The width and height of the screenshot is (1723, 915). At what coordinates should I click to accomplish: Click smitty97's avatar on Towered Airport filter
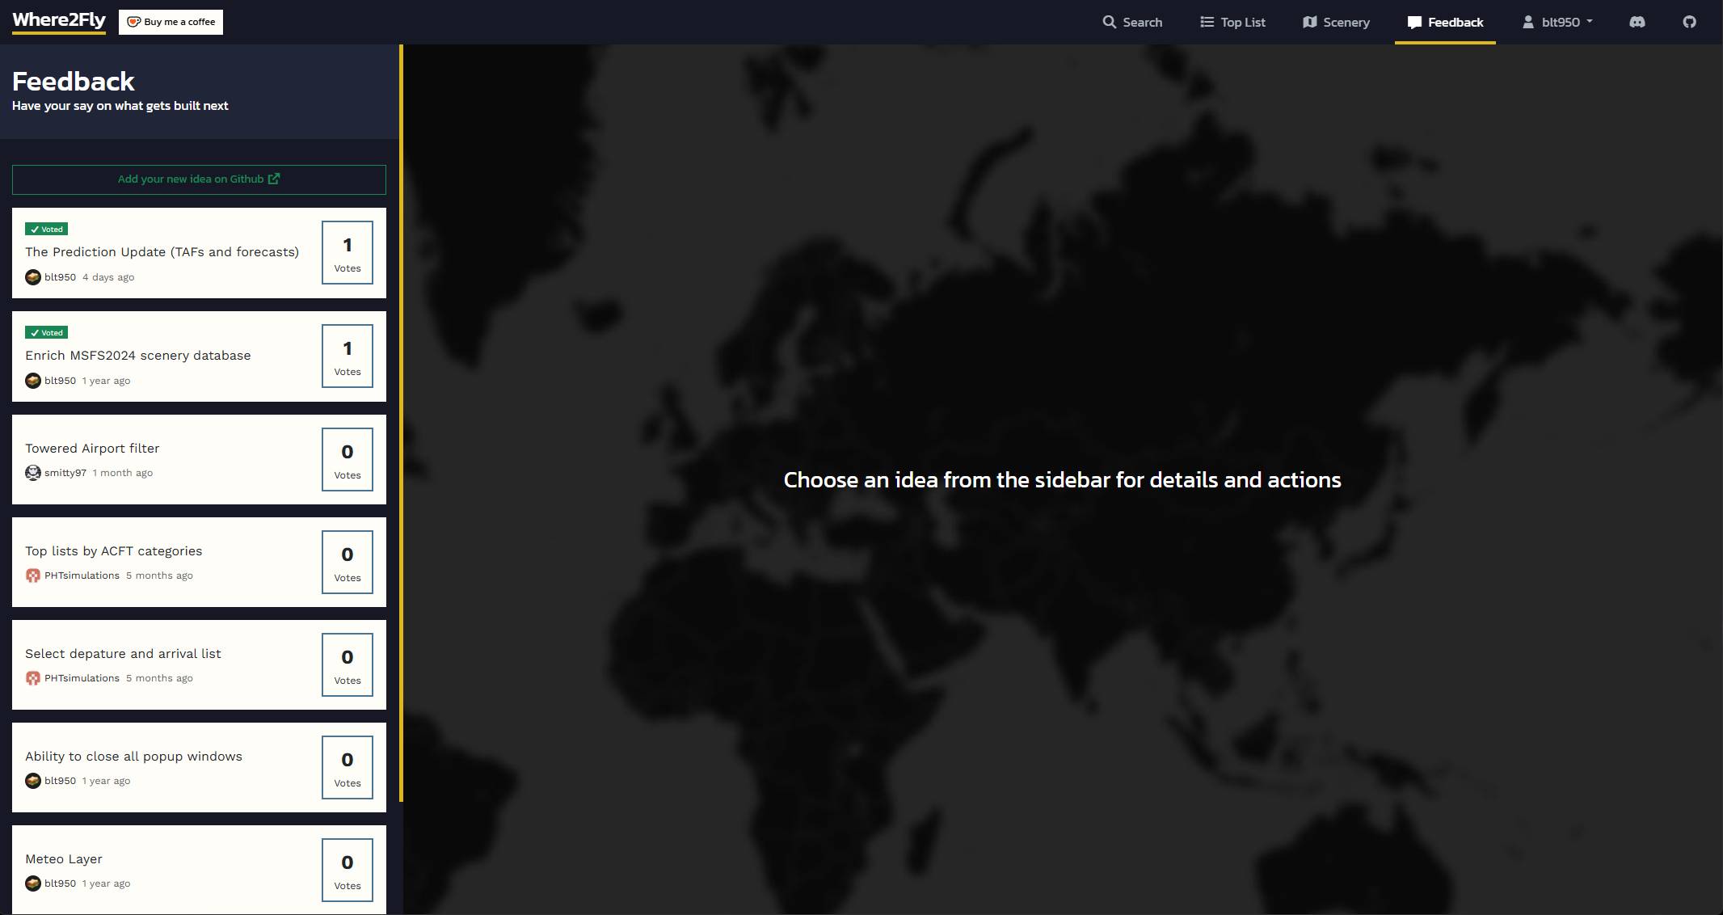32,473
